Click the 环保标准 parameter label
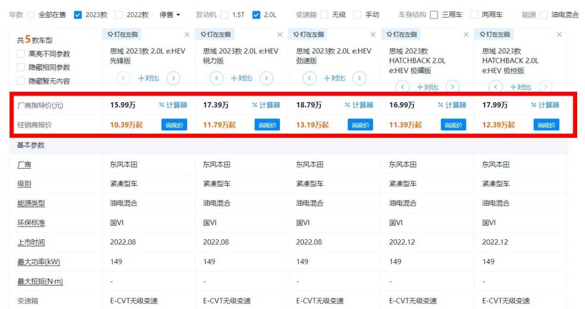Image resolution: width=585 pixels, height=309 pixels. 31,223
